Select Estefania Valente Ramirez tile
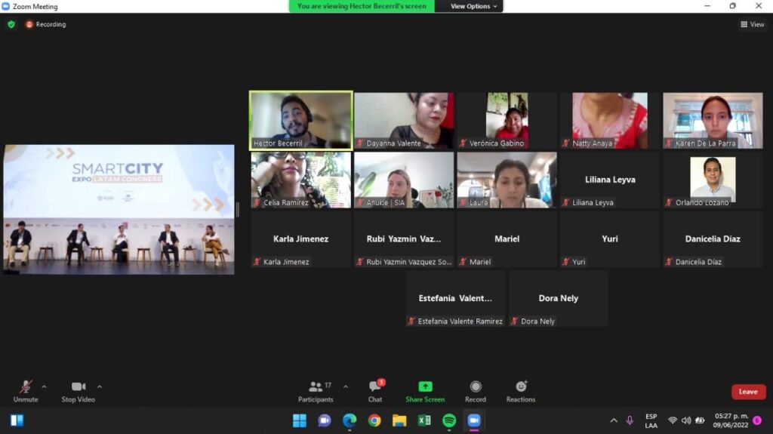Screen dimensions: 773x434 [455, 298]
